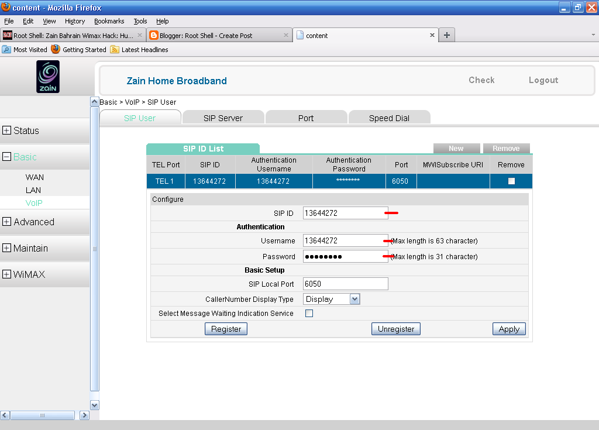The width and height of the screenshot is (599, 430).
Task: Switch to the Port tab
Action: [x=306, y=118]
